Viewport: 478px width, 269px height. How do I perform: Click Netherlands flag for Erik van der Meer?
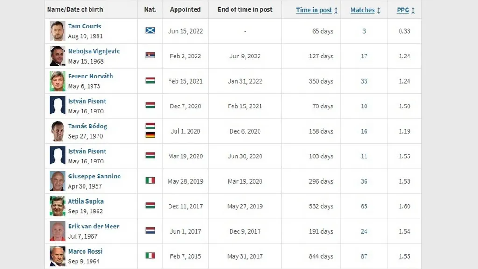click(150, 230)
